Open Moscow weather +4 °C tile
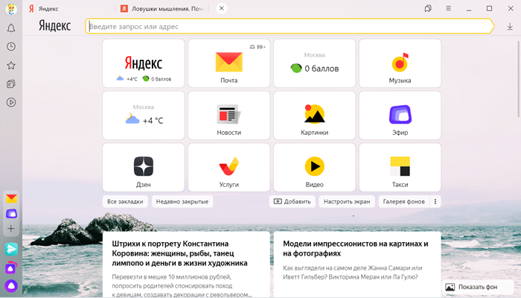 (x=143, y=115)
